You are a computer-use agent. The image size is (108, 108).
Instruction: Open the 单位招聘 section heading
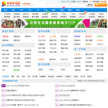click(x=45, y=31)
